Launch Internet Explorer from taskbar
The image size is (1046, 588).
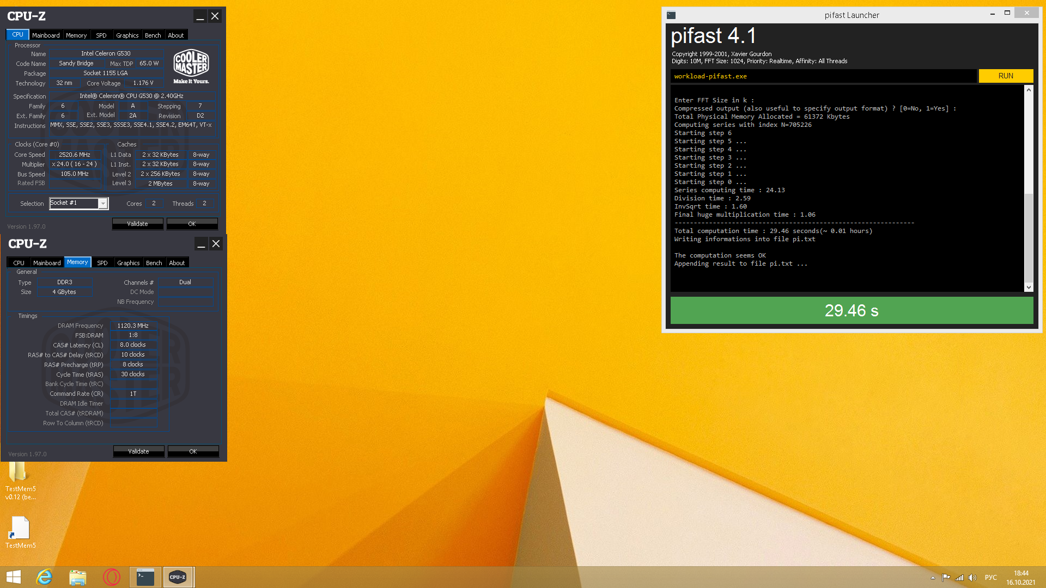point(44,577)
